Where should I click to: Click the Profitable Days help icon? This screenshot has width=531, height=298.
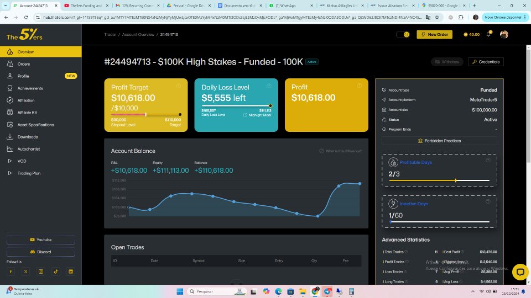click(x=488, y=160)
